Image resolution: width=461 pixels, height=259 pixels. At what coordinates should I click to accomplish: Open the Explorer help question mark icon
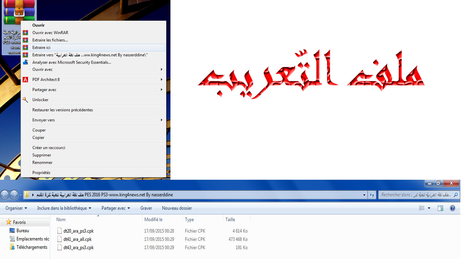[453, 208]
